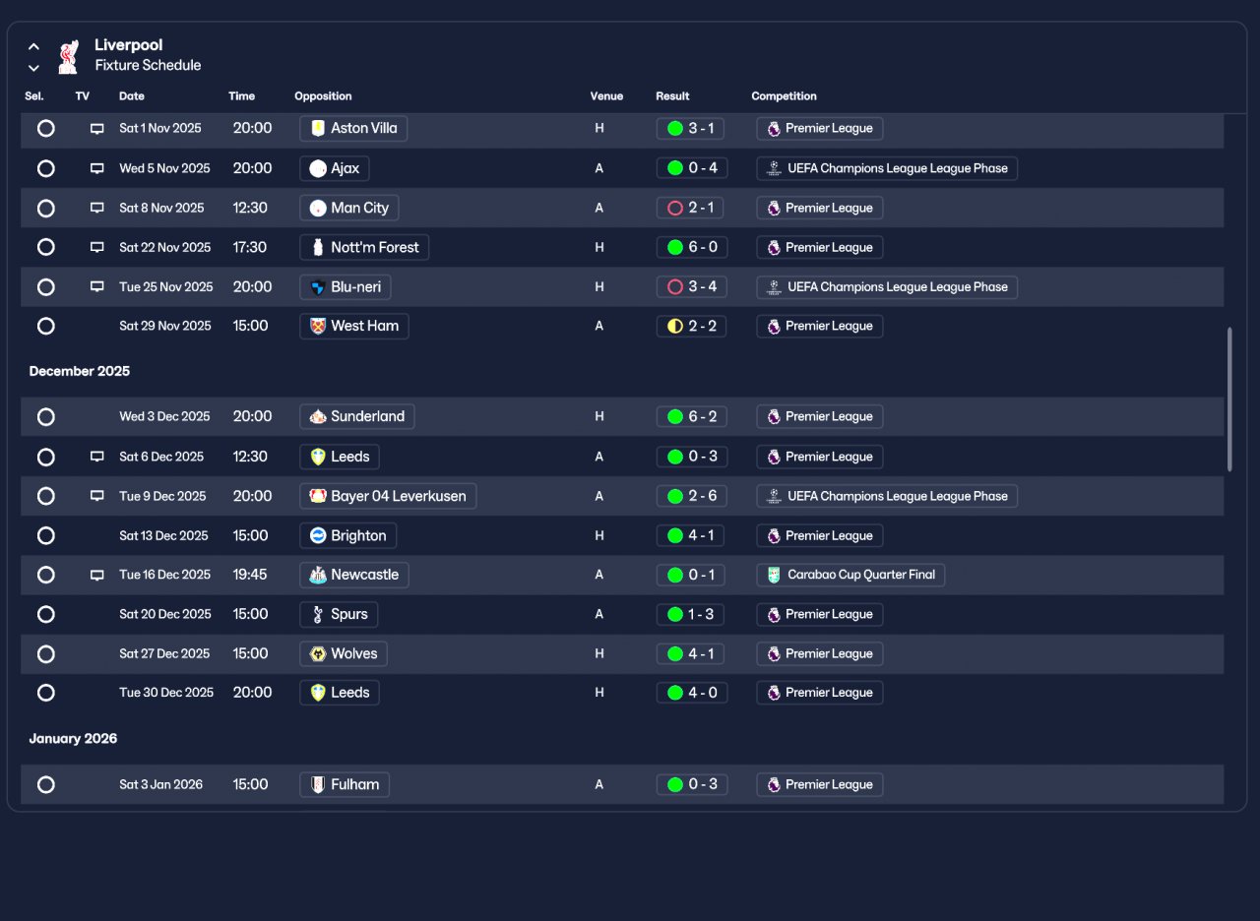Select the Sunderland fixture radio button
The height and width of the screenshot is (921, 1260).
(x=45, y=416)
